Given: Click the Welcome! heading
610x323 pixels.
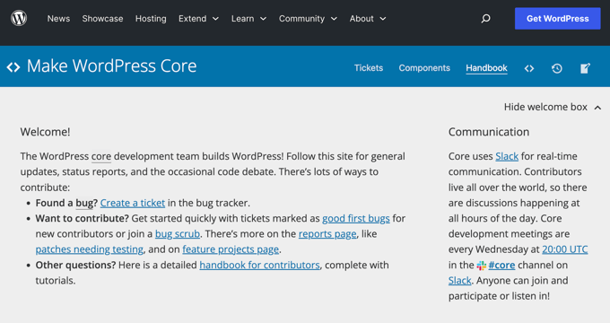Looking at the screenshot, I should [45, 132].
